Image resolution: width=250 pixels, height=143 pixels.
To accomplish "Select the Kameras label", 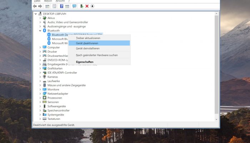I will coord(52,77).
